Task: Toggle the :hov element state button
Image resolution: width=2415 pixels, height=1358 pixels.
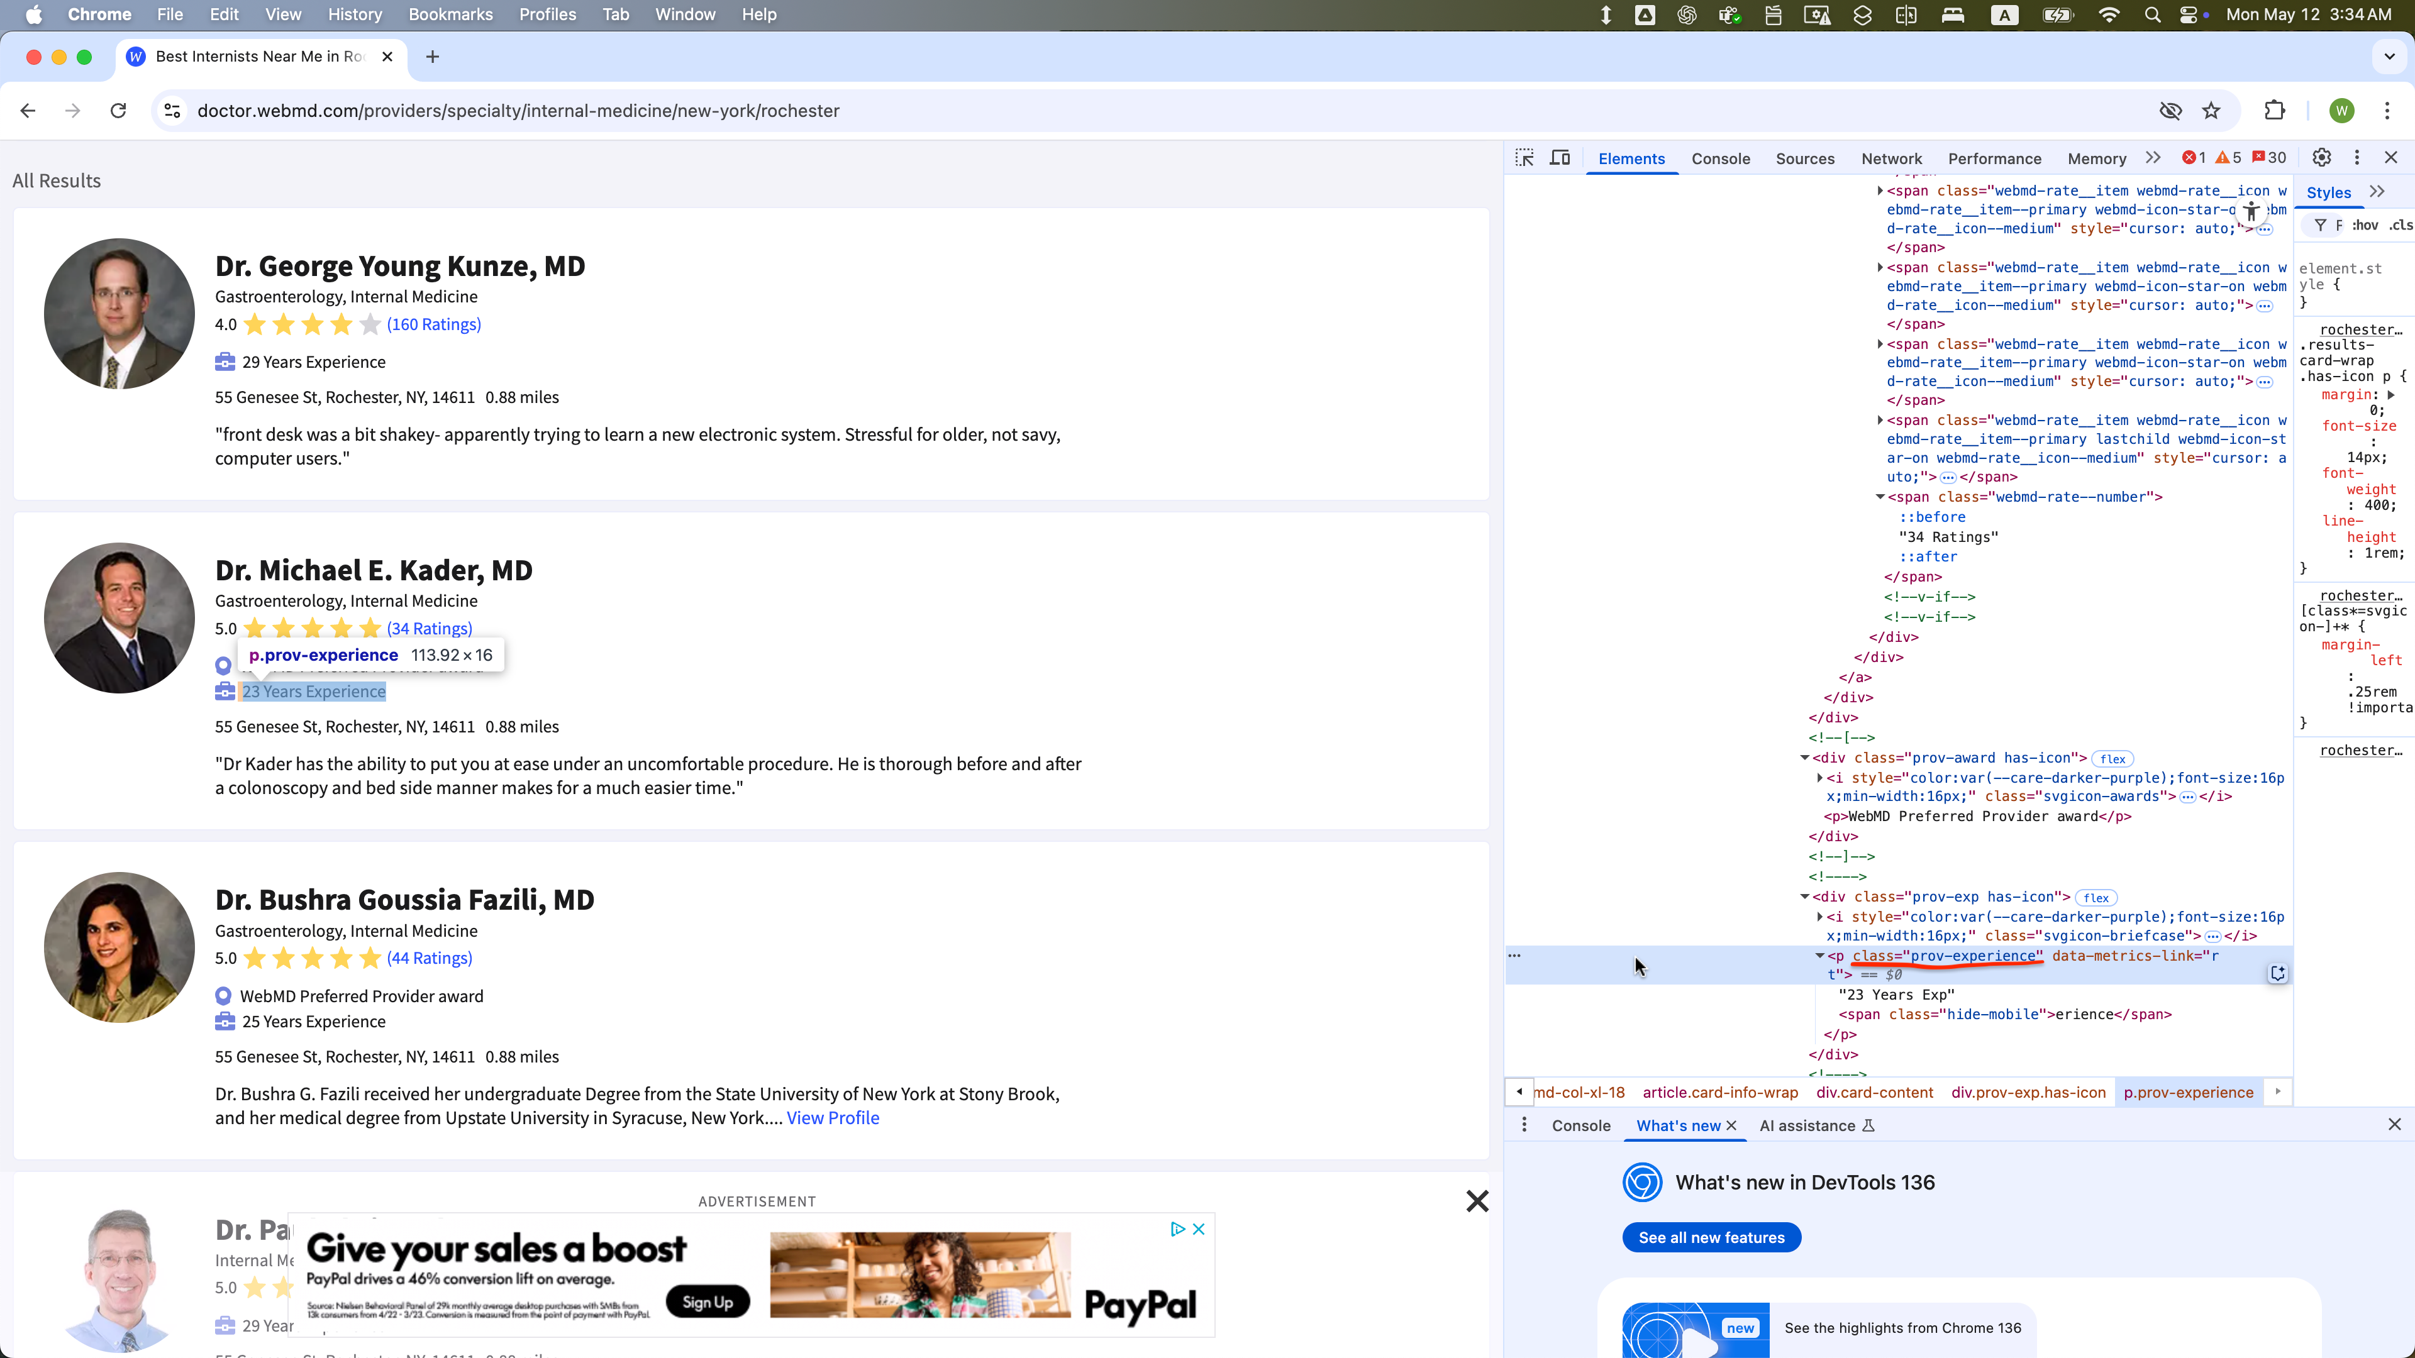Action: pos(2365,225)
